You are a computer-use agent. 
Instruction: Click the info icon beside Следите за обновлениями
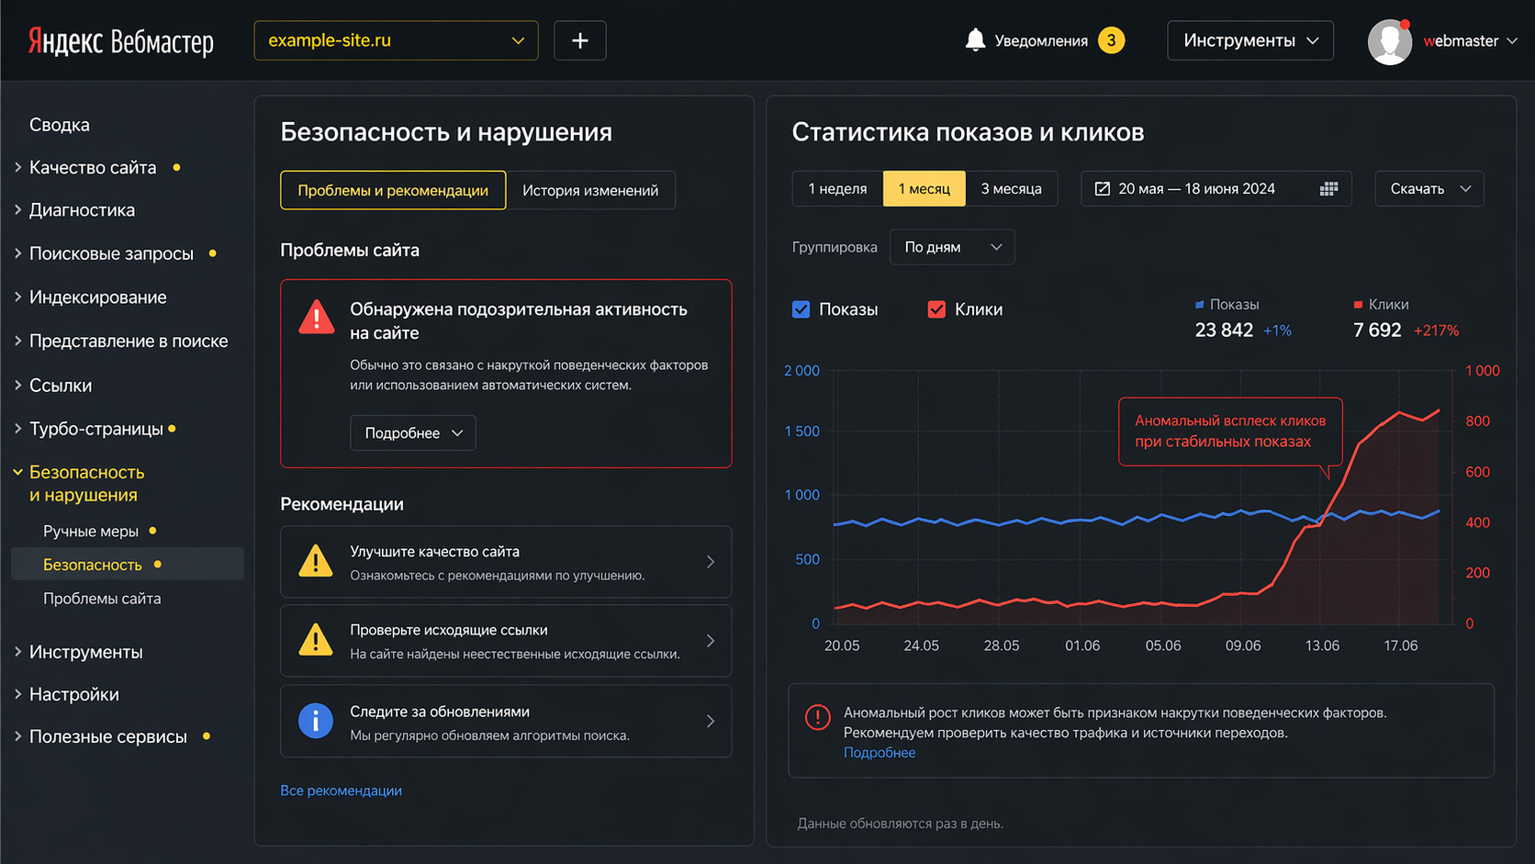[x=316, y=721]
